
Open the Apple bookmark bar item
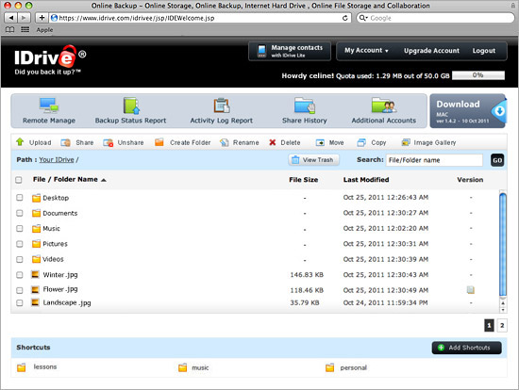tap(44, 30)
